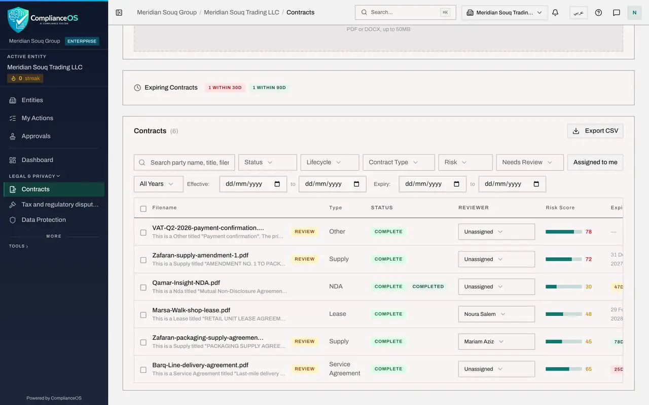Screen dimensions: 649x405
Task: Click the Dashboard grid icon
Action: [13, 160]
